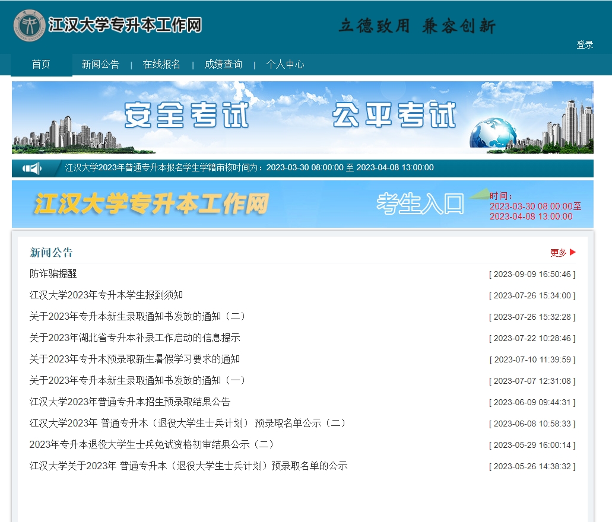Enter through the 考生入口 banner
The height and width of the screenshot is (522, 612).
[x=420, y=203]
